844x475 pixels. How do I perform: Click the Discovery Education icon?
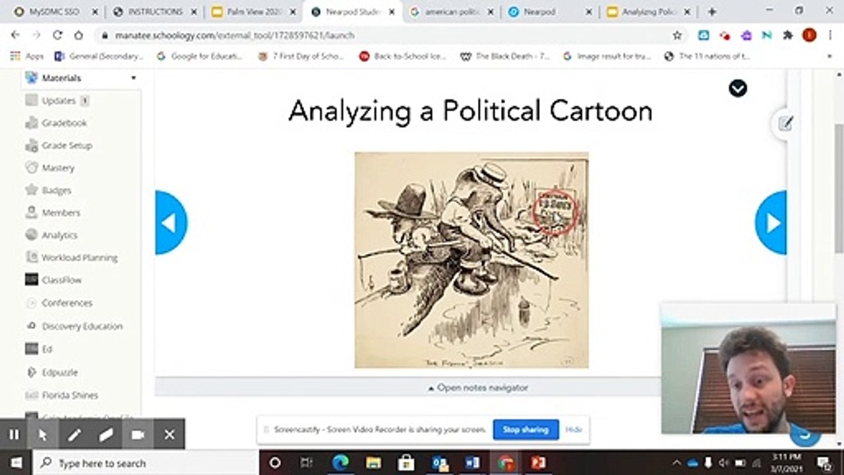pyautogui.click(x=32, y=326)
